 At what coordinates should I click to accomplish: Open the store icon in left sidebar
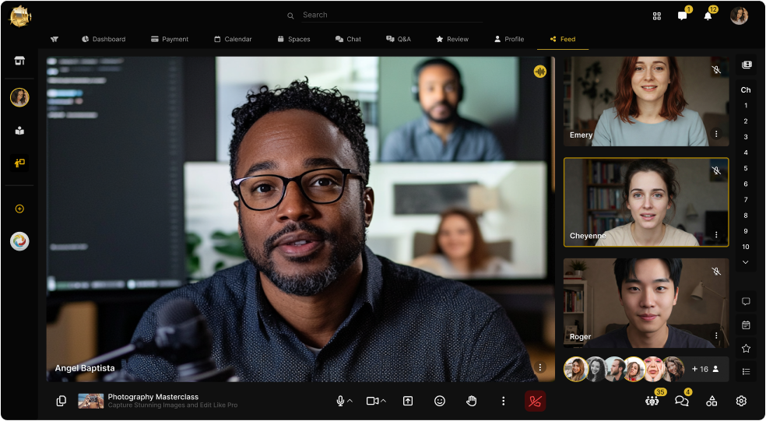point(19,61)
